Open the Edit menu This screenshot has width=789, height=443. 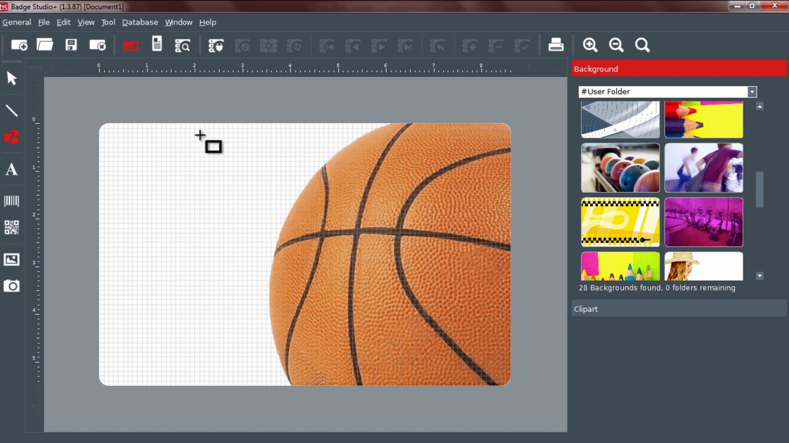click(x=63, y=22)
